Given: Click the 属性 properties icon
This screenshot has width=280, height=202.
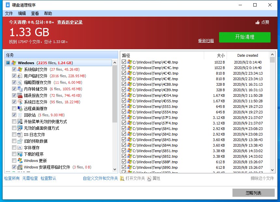Looking at the screenshot, I should (x=149, y=179).
